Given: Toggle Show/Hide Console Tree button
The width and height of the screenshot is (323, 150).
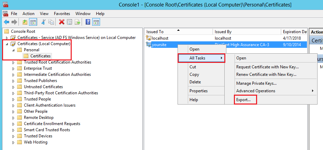Looking at the screenshot, I should coord(33,22).
